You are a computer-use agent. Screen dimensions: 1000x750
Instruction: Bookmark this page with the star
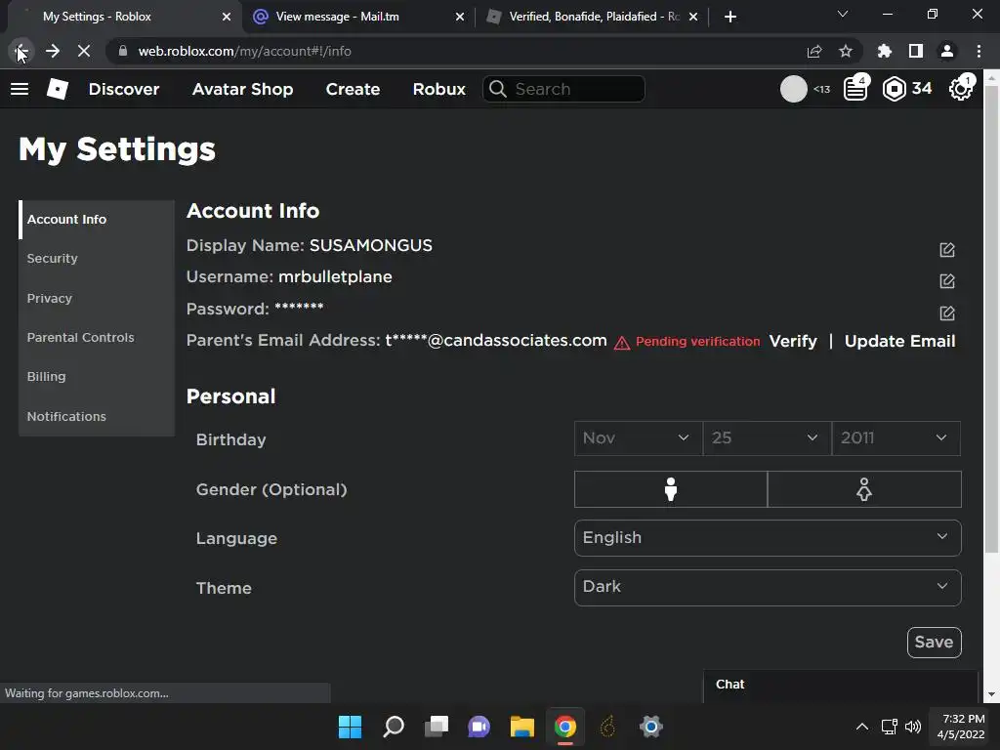point(846,51)
